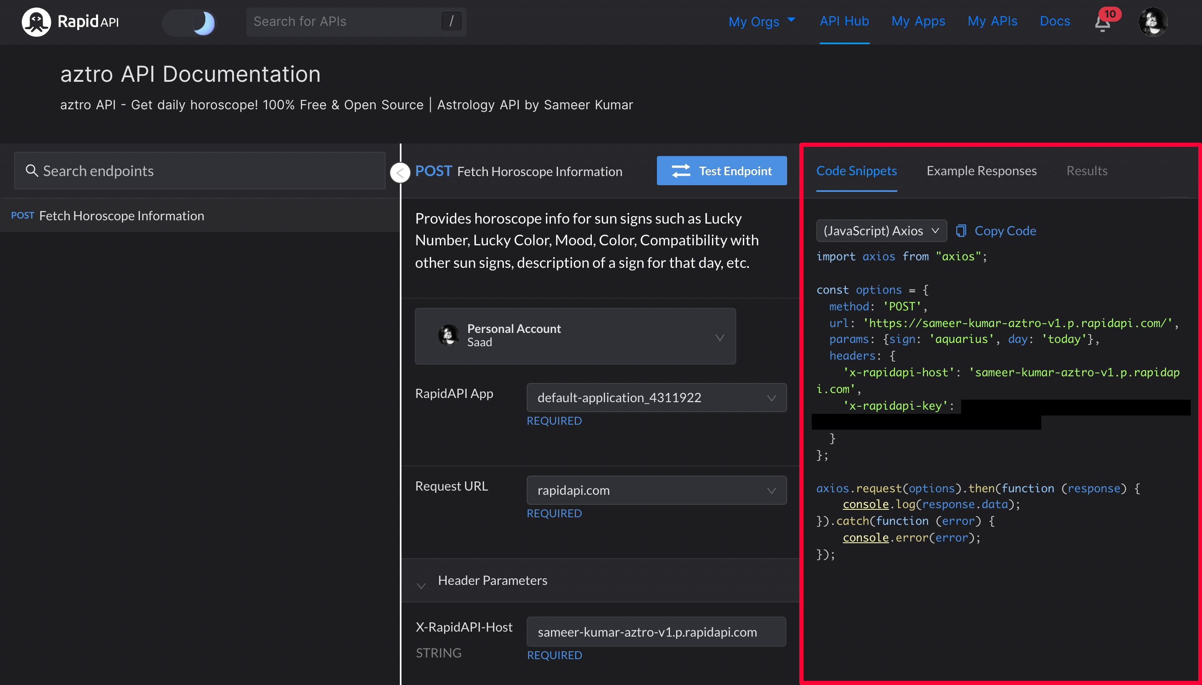Open the notifications bell icon
1202x685 pixels.
tap(1102, 23)
